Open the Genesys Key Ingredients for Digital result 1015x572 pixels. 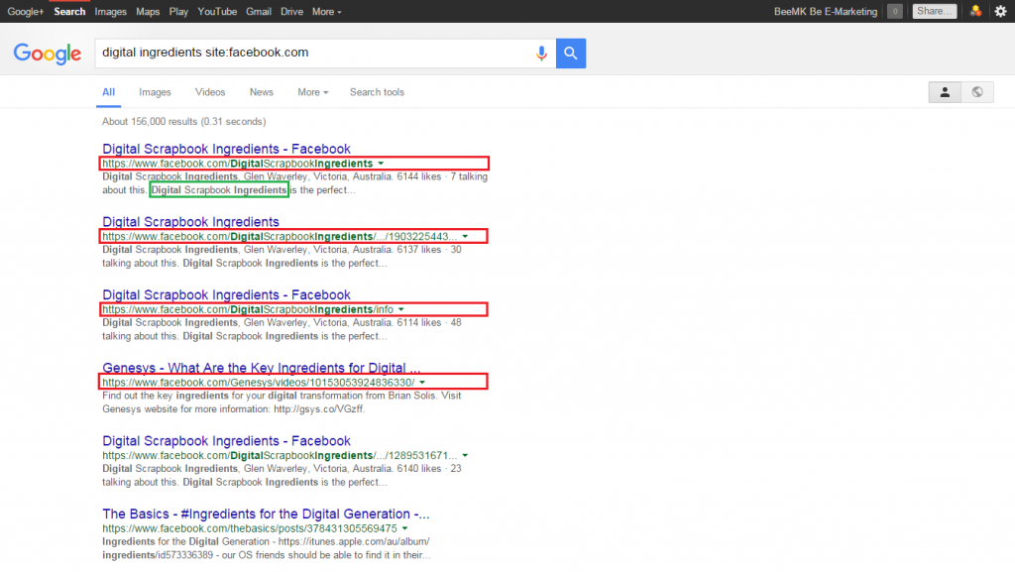(262, 368)
